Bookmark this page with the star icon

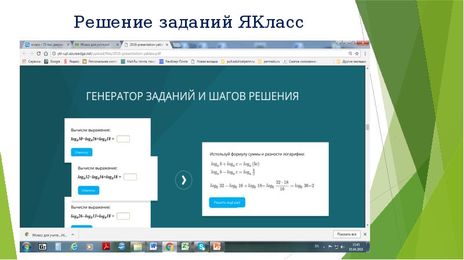(x=357, y=53)
